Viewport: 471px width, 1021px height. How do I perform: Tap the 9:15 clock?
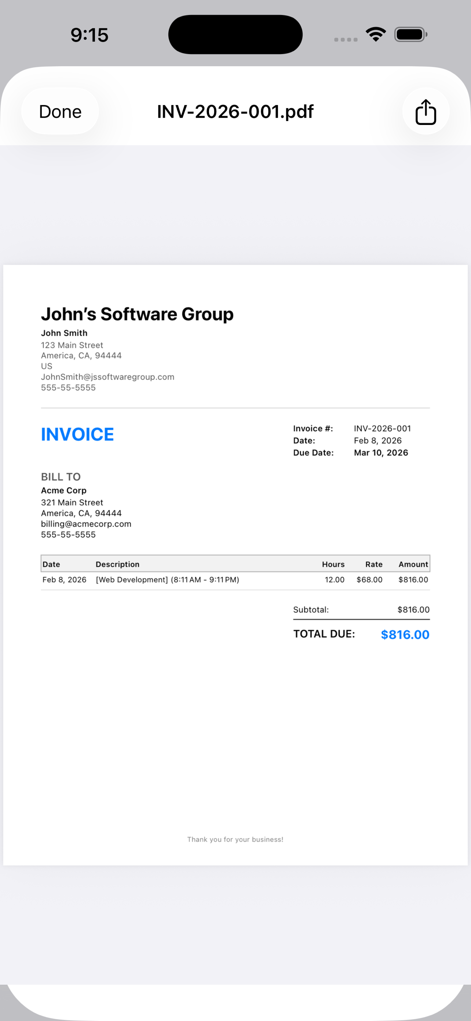pyautogui.click(x=90, y=35)
